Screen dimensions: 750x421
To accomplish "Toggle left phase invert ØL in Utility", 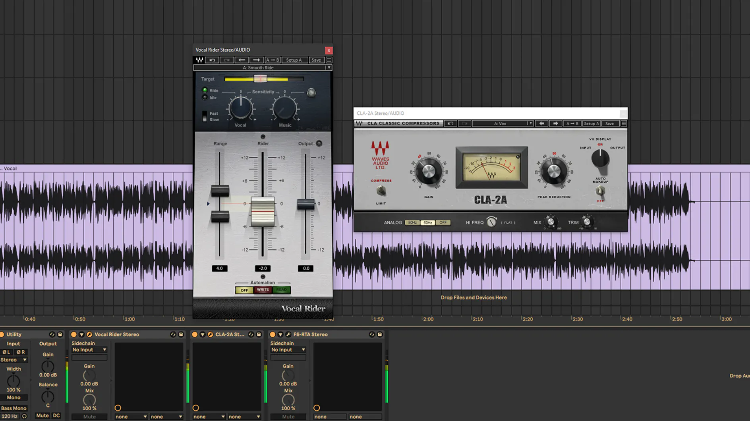I will (6, 352).
